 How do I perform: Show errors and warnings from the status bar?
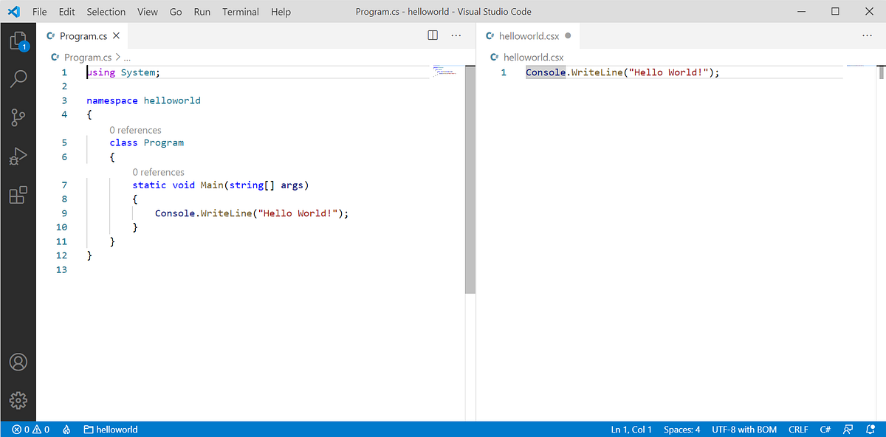30,429
